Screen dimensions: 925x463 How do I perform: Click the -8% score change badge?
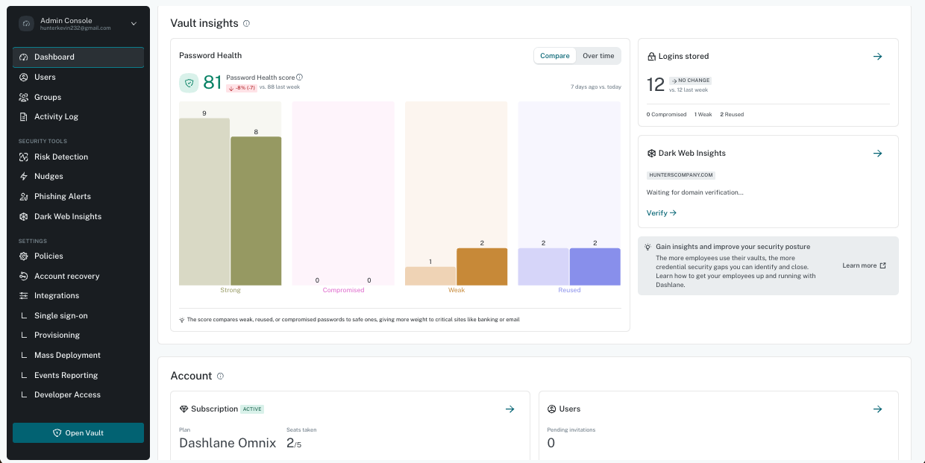242,87
